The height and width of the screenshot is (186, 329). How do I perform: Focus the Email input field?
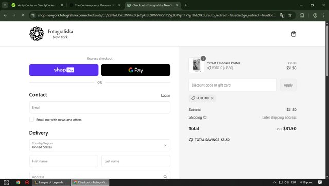(x=100, y=107)
